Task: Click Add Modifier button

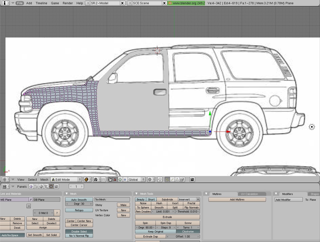Action: [x=289, y=200]
